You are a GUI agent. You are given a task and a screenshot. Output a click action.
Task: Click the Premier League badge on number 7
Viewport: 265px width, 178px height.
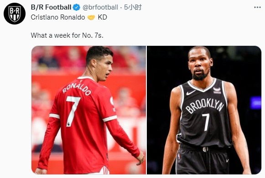(x=69, y=124)
